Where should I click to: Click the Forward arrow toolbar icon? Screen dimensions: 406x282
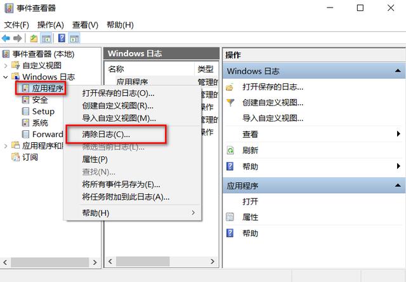(x=17, y=39)
